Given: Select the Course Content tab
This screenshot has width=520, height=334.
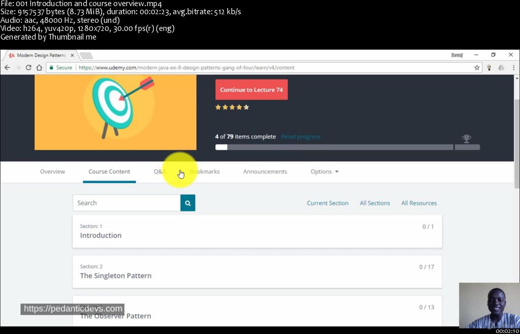Looking at the screenshot, I should click(x=109, y=171).
